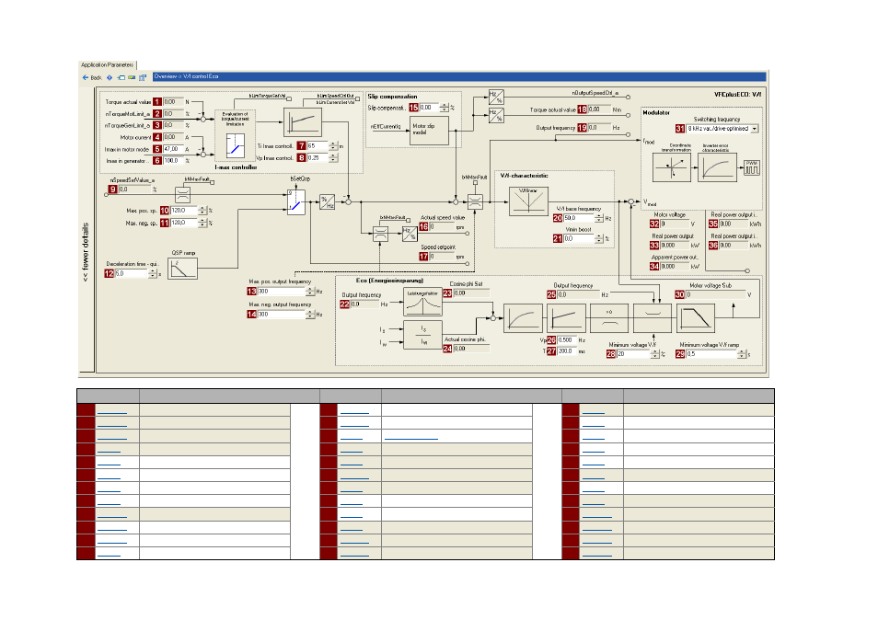The height and width of the screenshot is (620, 878).
Task: Go back using the Back arrow button
Action: [x=92, y=78]
